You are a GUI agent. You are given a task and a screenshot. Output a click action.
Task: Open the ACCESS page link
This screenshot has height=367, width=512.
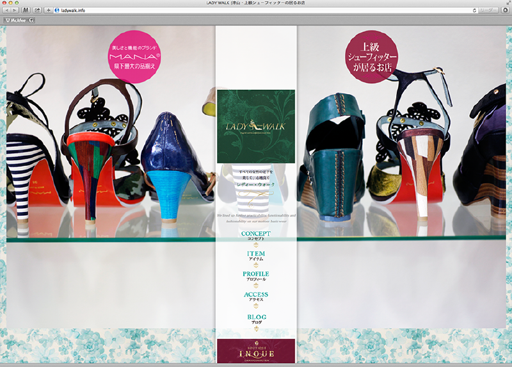pos(256,297)
